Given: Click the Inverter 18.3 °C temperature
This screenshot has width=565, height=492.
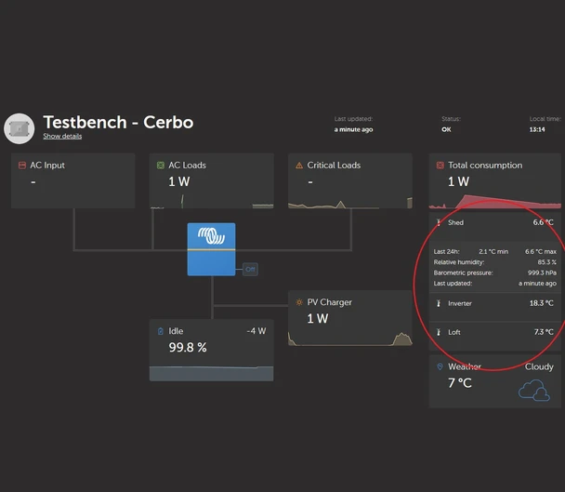Looking at the screenshot, I should (541, 303).
